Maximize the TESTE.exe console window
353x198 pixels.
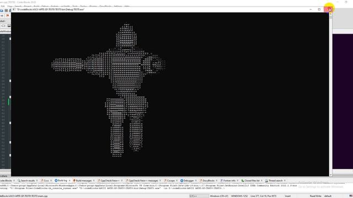(319, 9)
